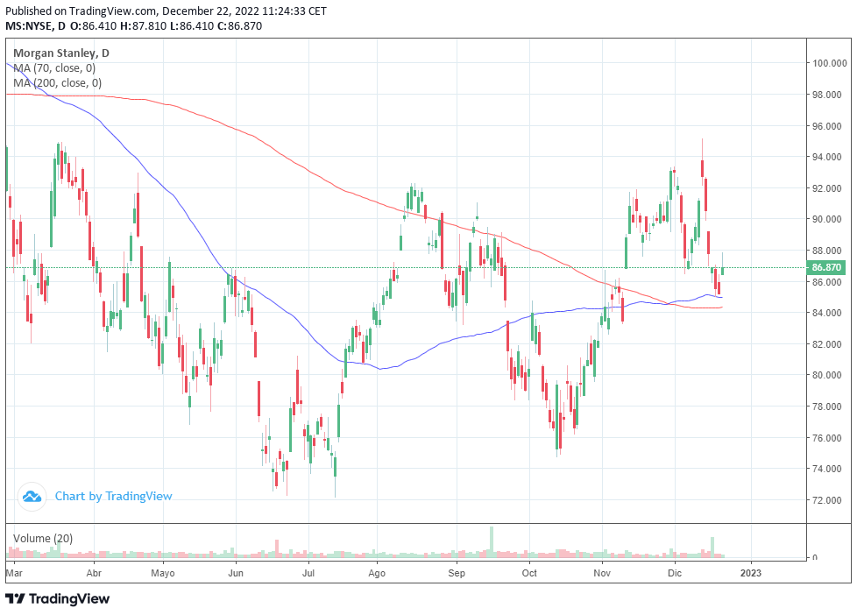The height and width of the screenshot is (615, 857).
Task: Click the 76.000 price axis label
Action: pos(827,438)
